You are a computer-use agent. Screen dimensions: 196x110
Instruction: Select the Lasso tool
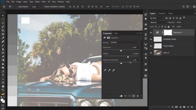pyautogui.click(x=3, y=23)
